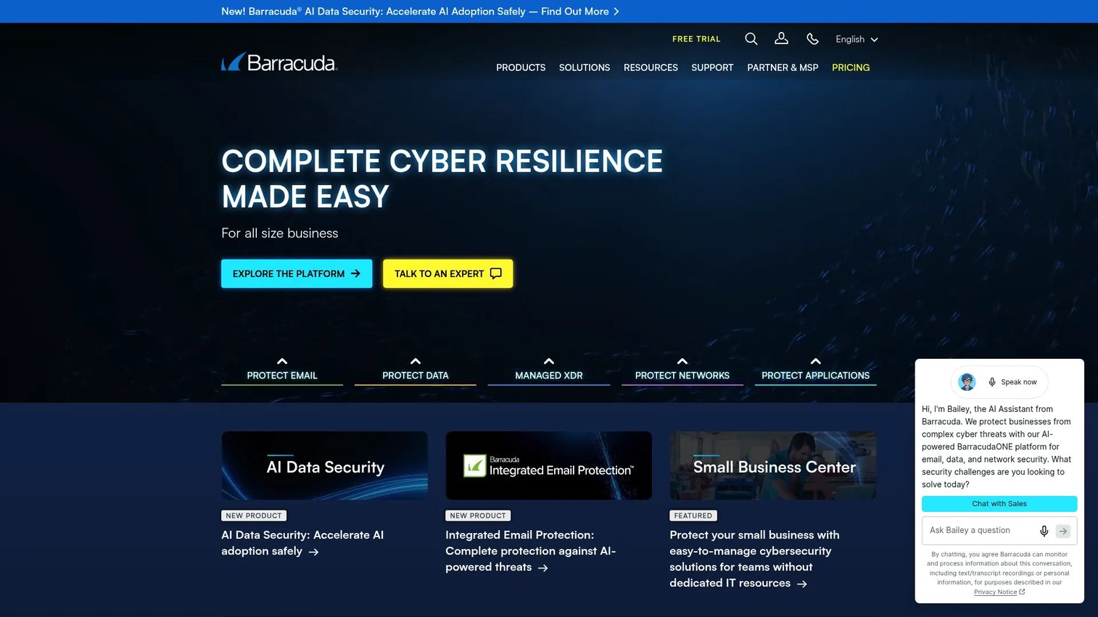
Task: Click Chat with Sales button
Action: click(x=999, y=504)
